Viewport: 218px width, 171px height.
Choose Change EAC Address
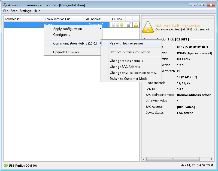tap(131, 67)
